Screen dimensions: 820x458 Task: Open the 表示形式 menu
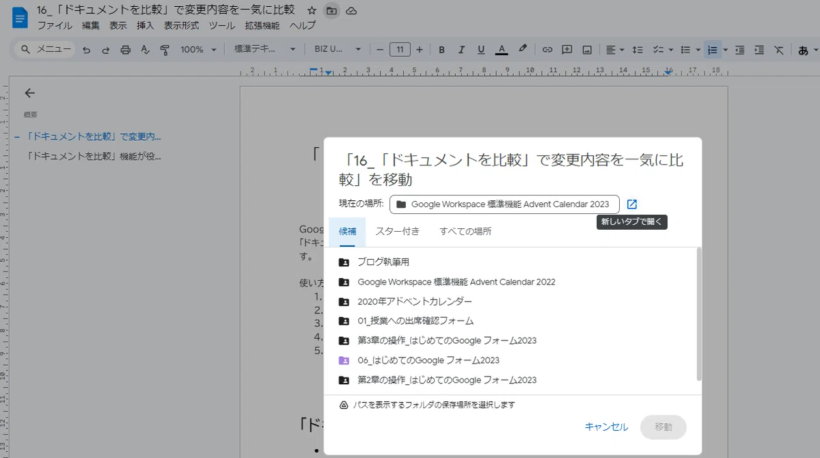coord(182,26)
